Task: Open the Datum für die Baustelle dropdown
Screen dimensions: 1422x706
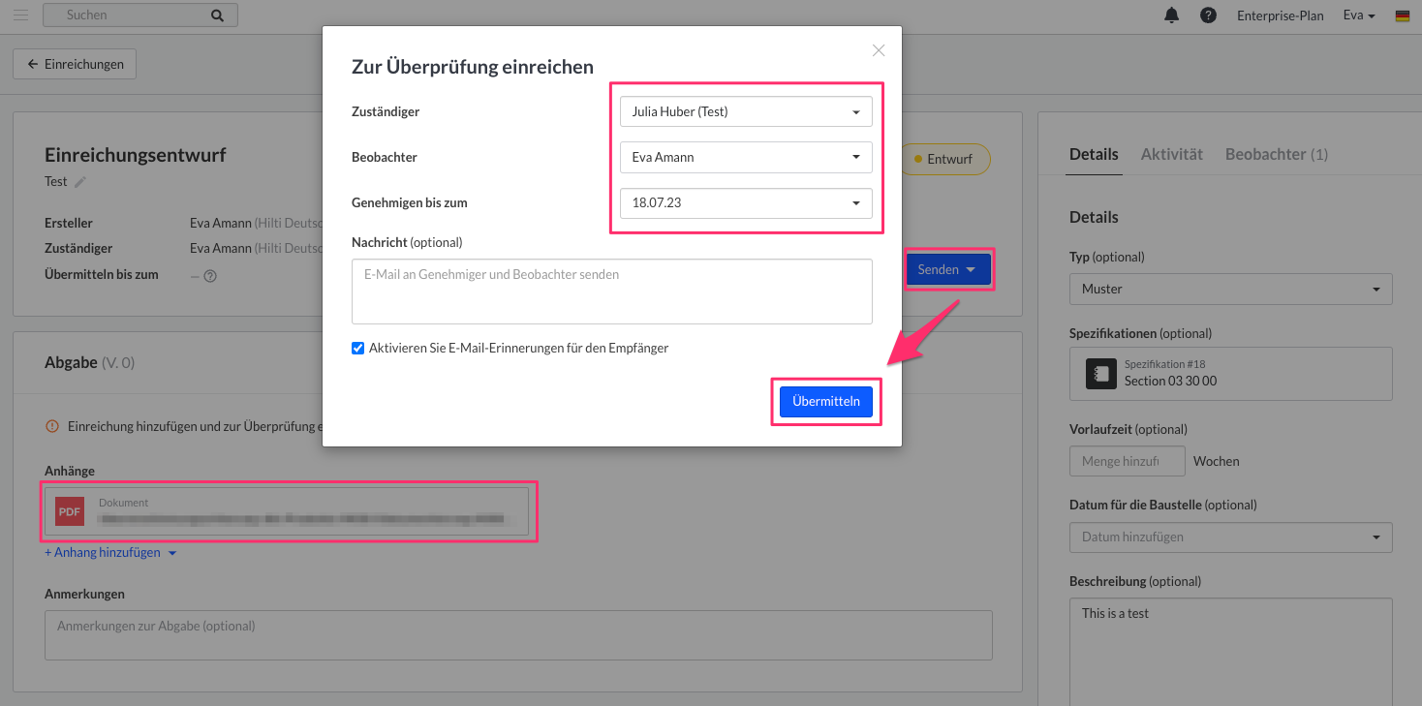Action: coord(1230,537)
